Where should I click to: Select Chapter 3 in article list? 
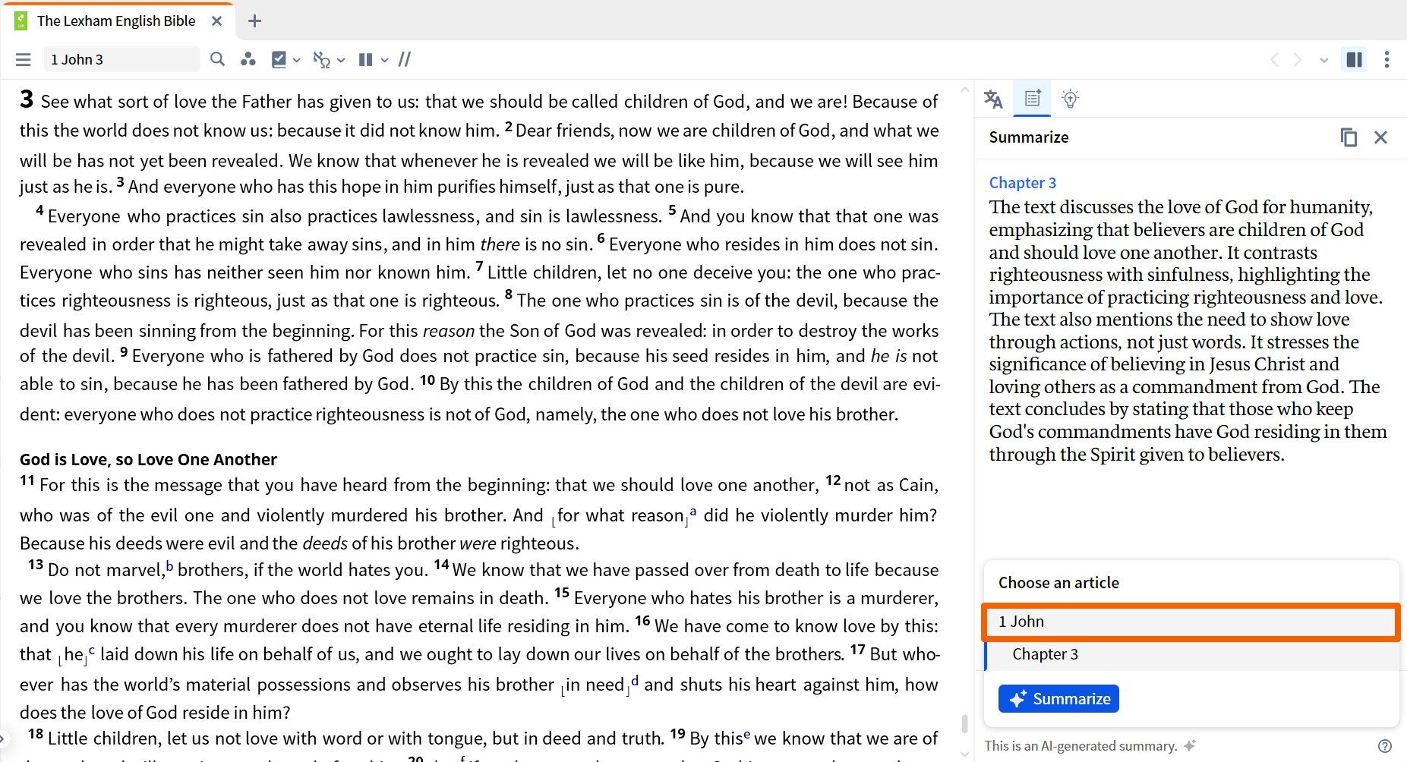point(1191,654)
